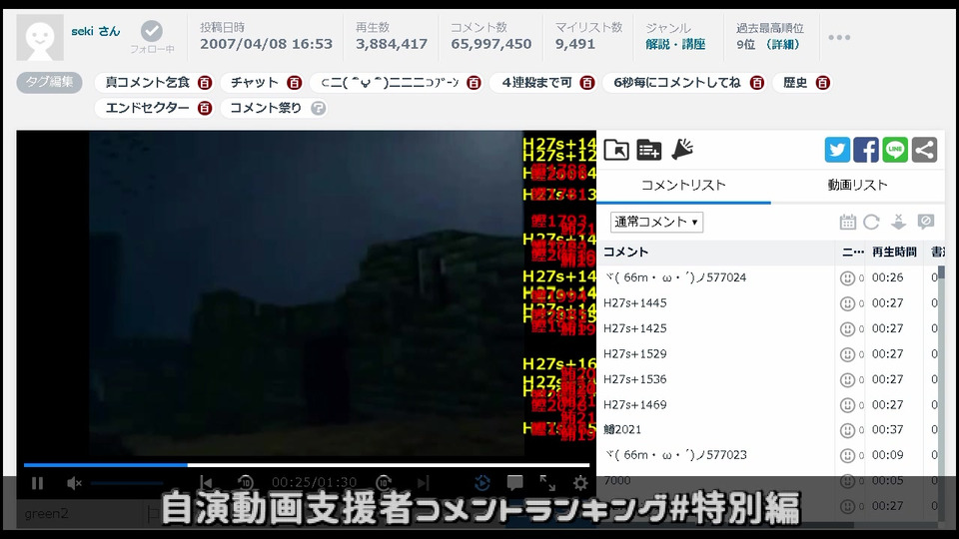Sort by the 再生時間 column header

coord(894,252)
